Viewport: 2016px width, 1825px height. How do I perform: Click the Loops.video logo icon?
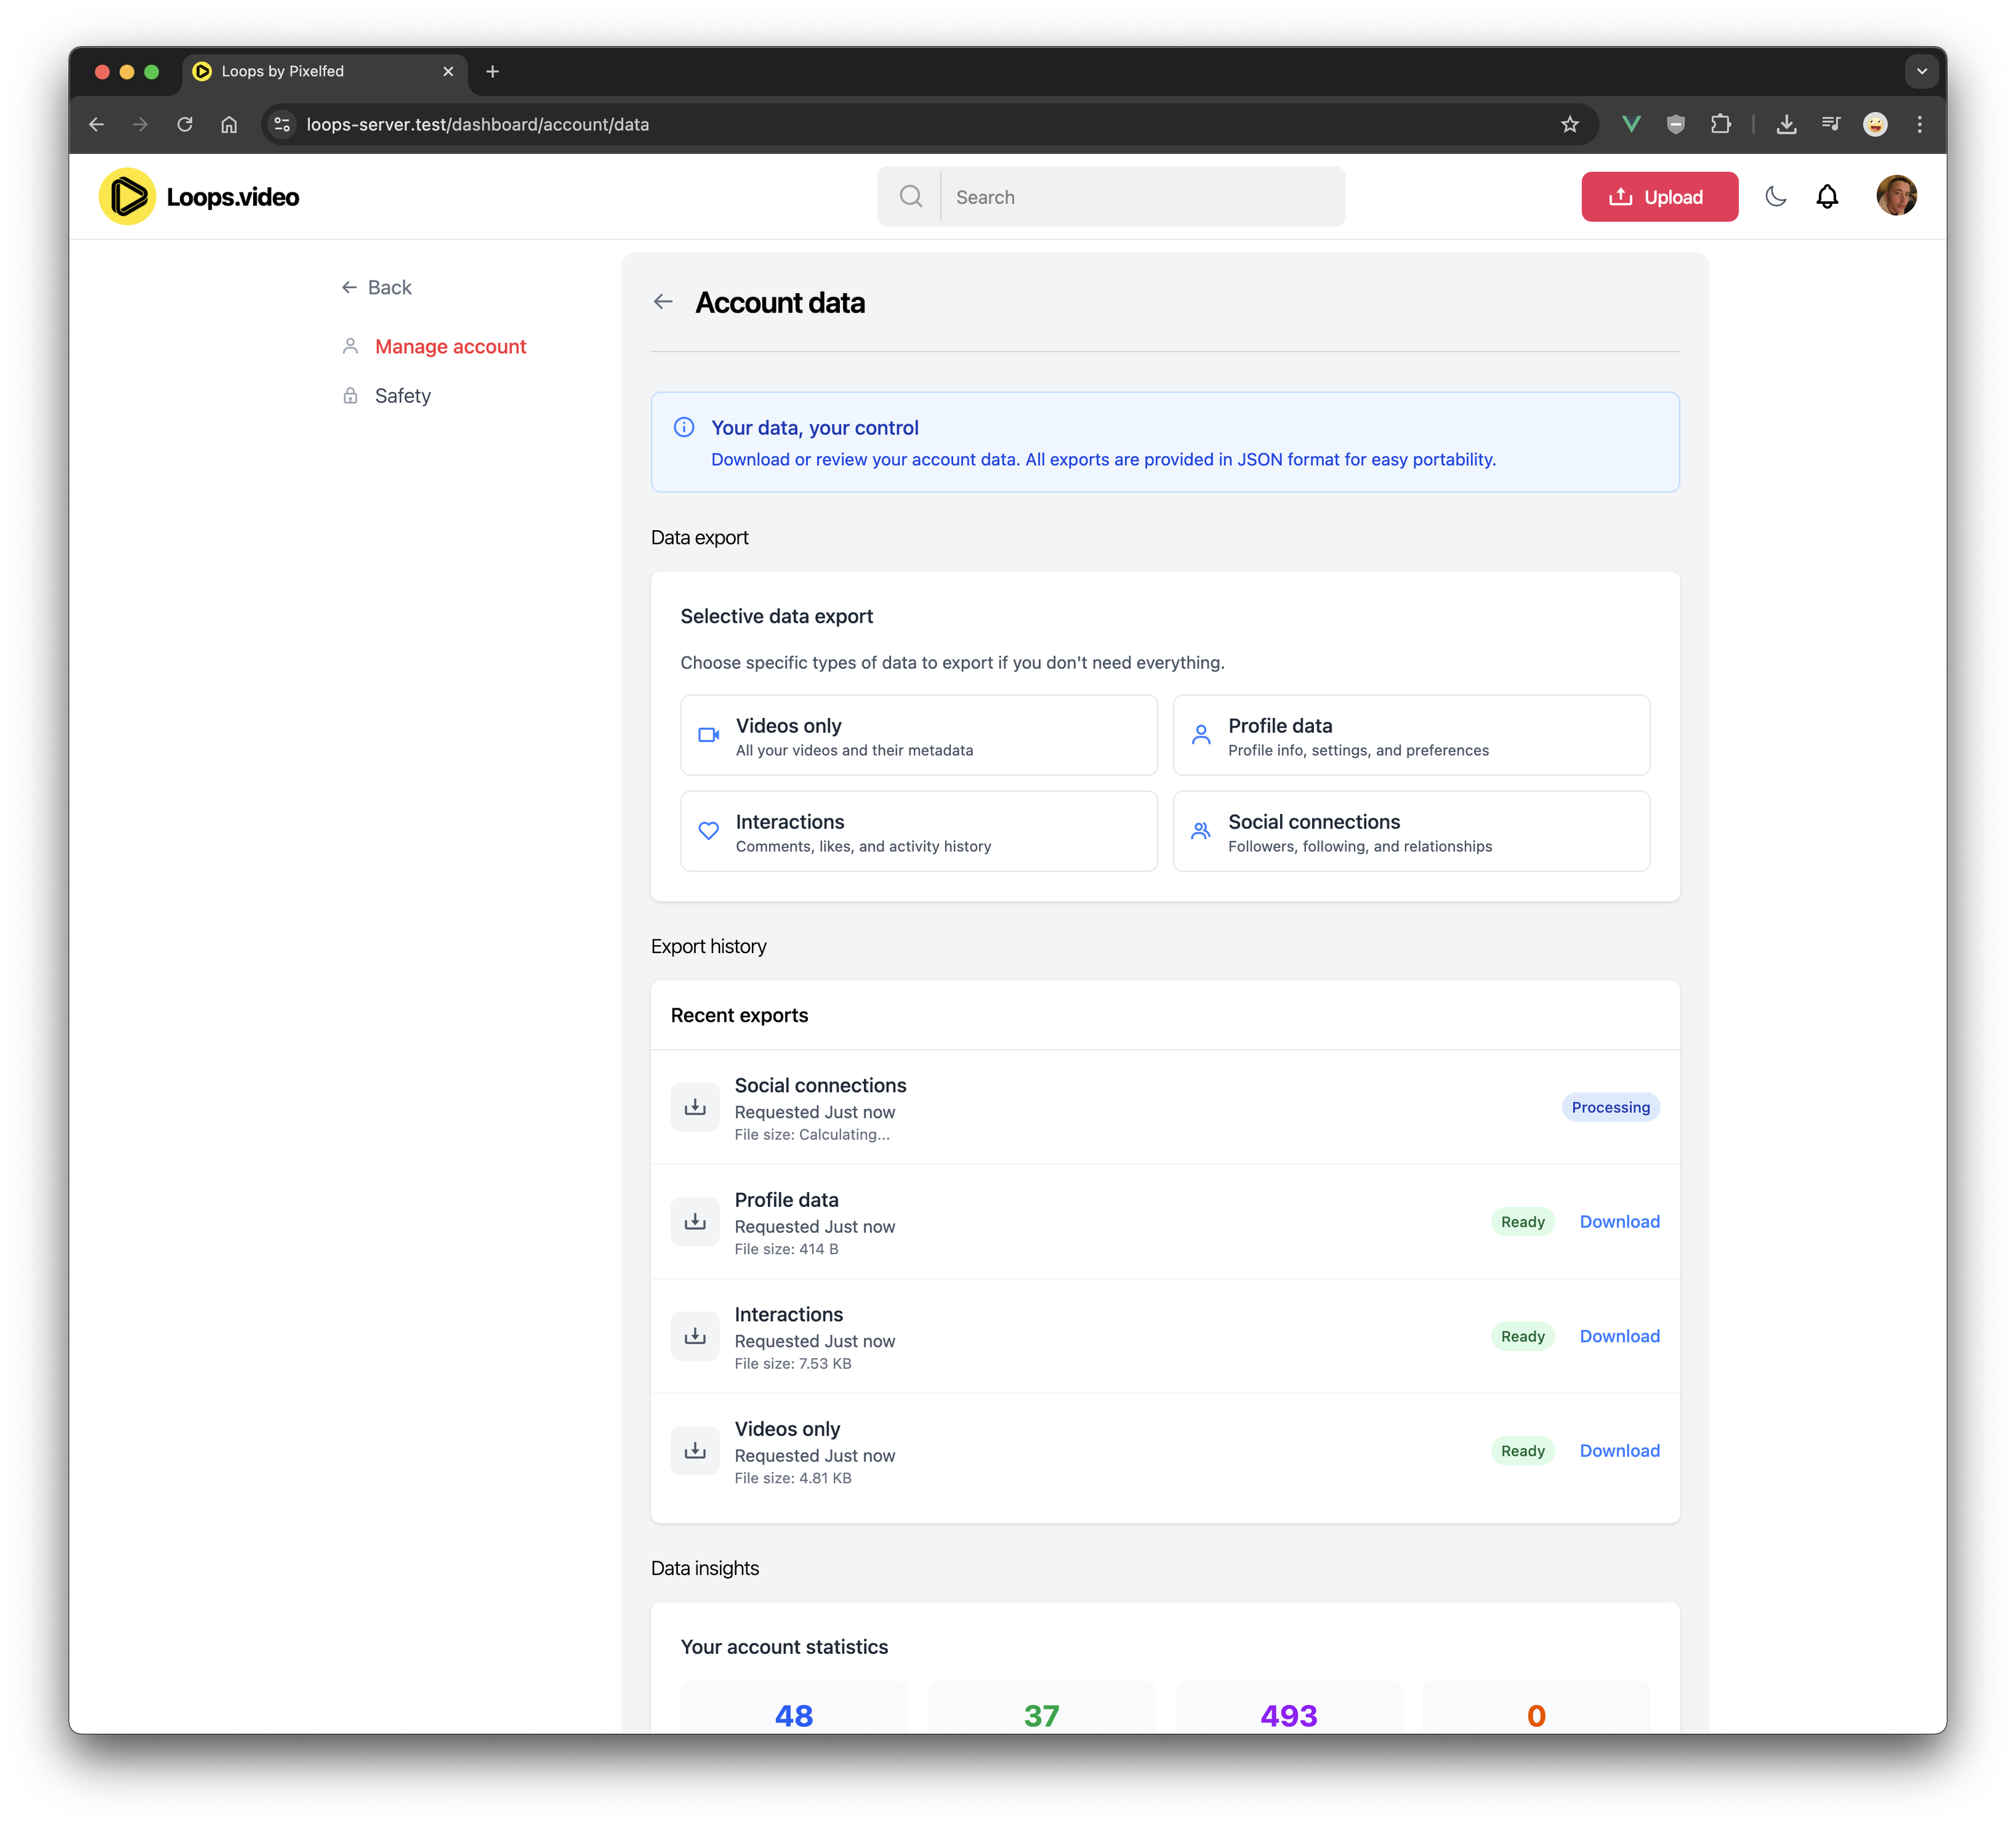[x=127, y=197]
